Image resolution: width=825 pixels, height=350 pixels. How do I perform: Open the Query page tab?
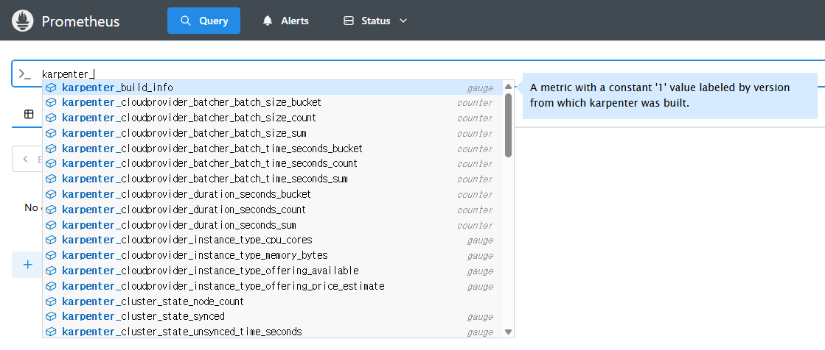click(203, 21)
